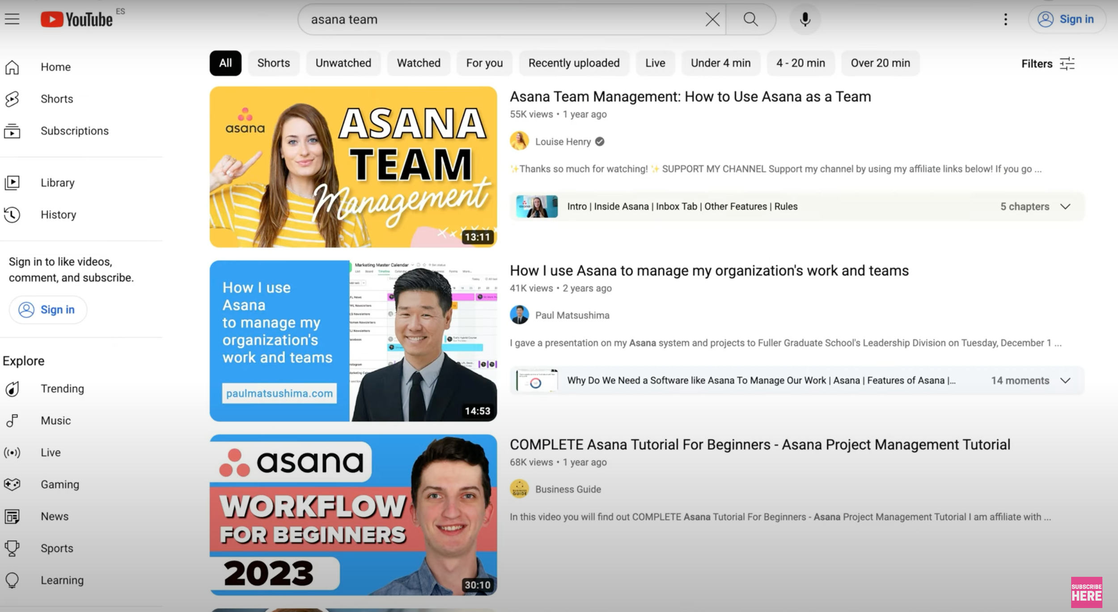The width and height of the screenshot is (1118, 612).
Task: Click Paul Matsushima channel avatar
Action: click(519, 315)
